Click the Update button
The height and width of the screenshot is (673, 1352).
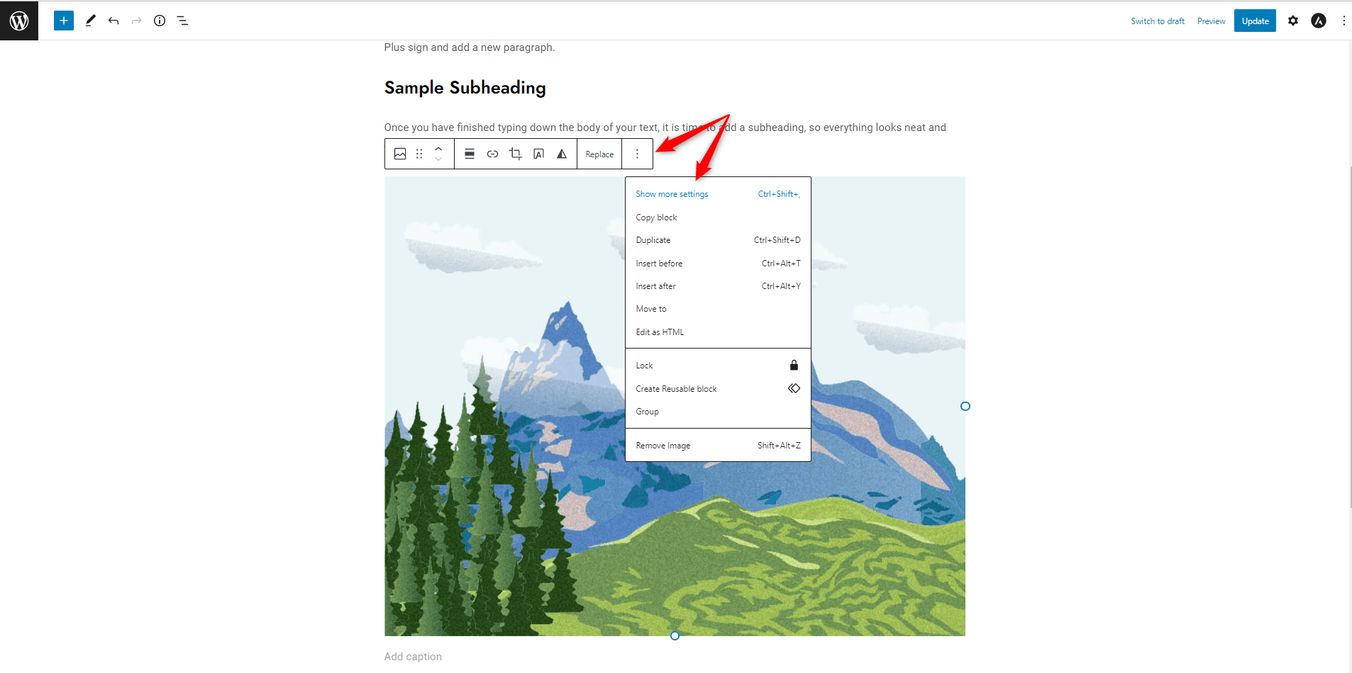1255,21
